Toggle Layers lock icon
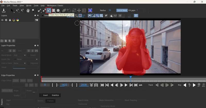The height and width of the screenshot is (108, 206). [10, 20]
